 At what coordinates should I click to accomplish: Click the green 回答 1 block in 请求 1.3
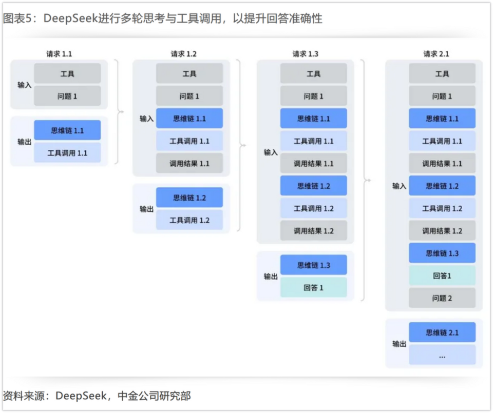(x=314, y=287)
